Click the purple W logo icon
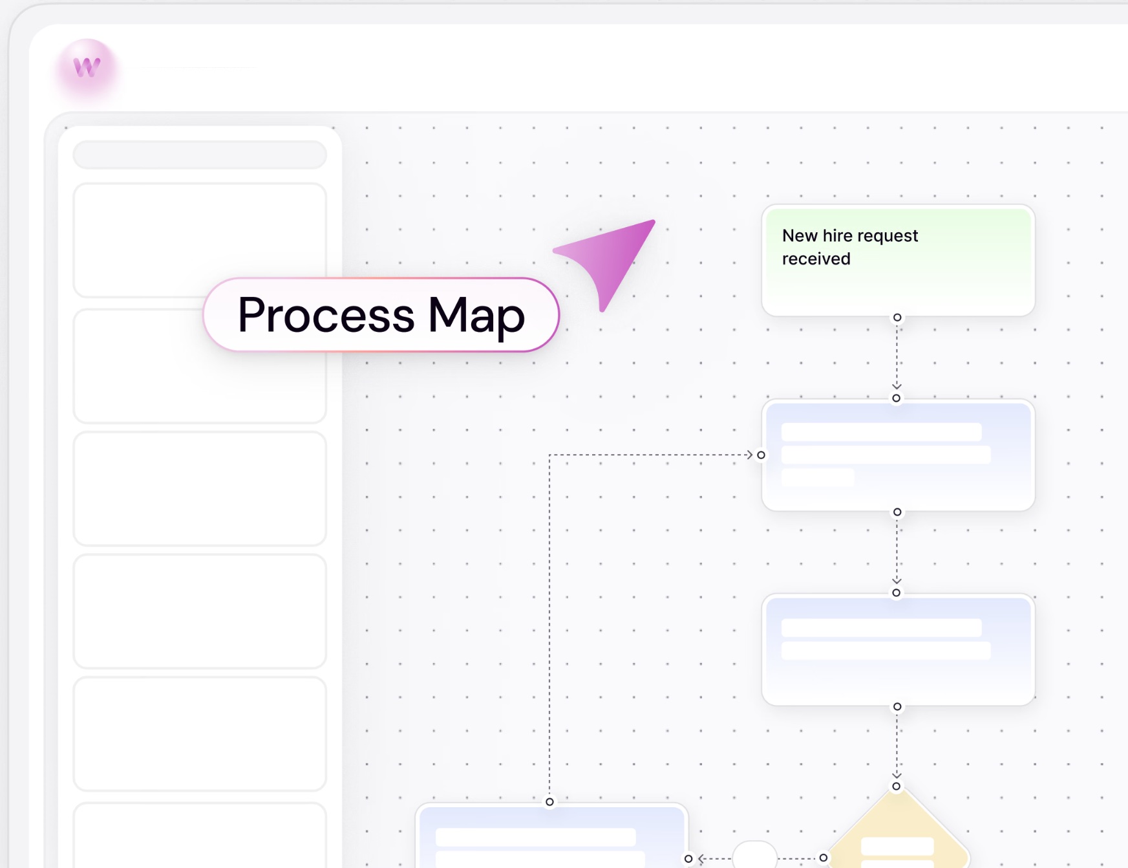1128x868 pixels. [x=87, y=68]
